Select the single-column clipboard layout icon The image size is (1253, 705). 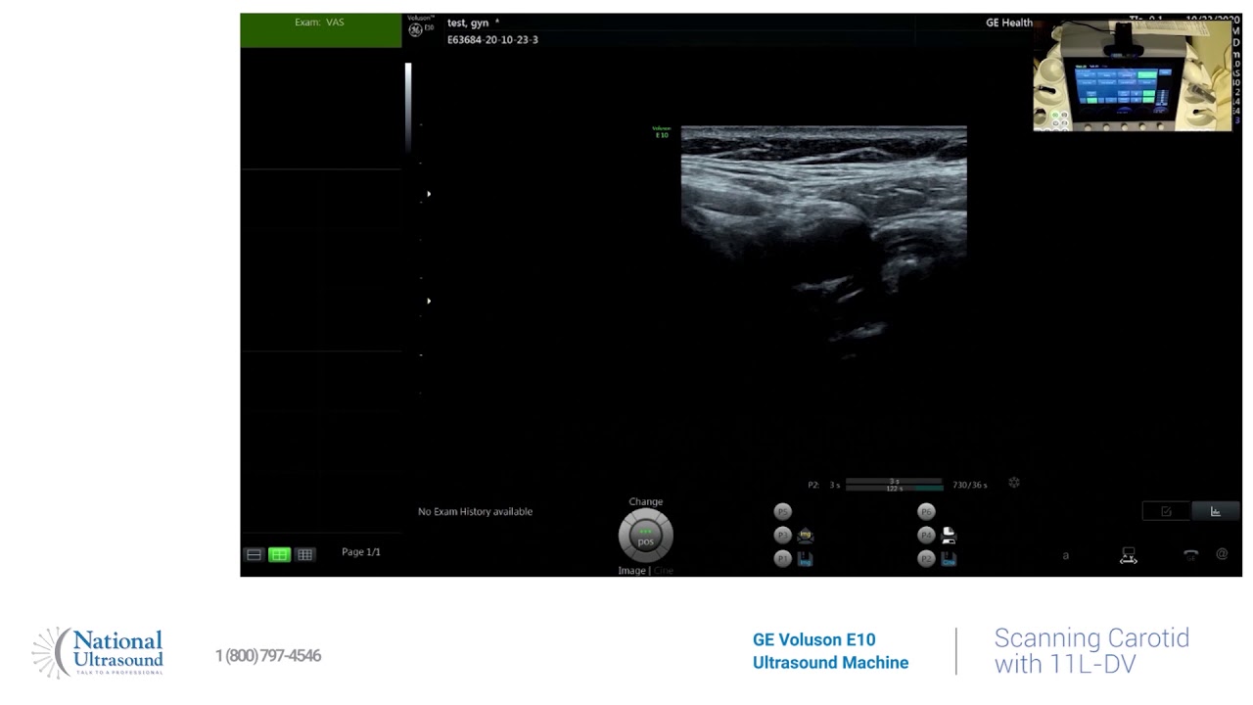(254, 554)
